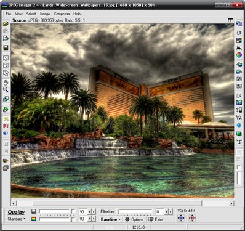This screenshot has width=245, height=231.
Task: Select the magnifier zoom tool
Action: (x=6, y=90)
